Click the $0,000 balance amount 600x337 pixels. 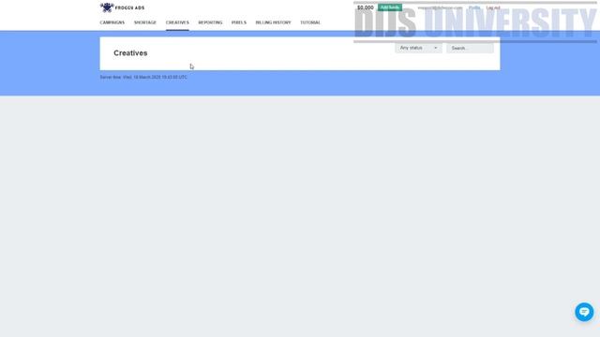point(366,7)
